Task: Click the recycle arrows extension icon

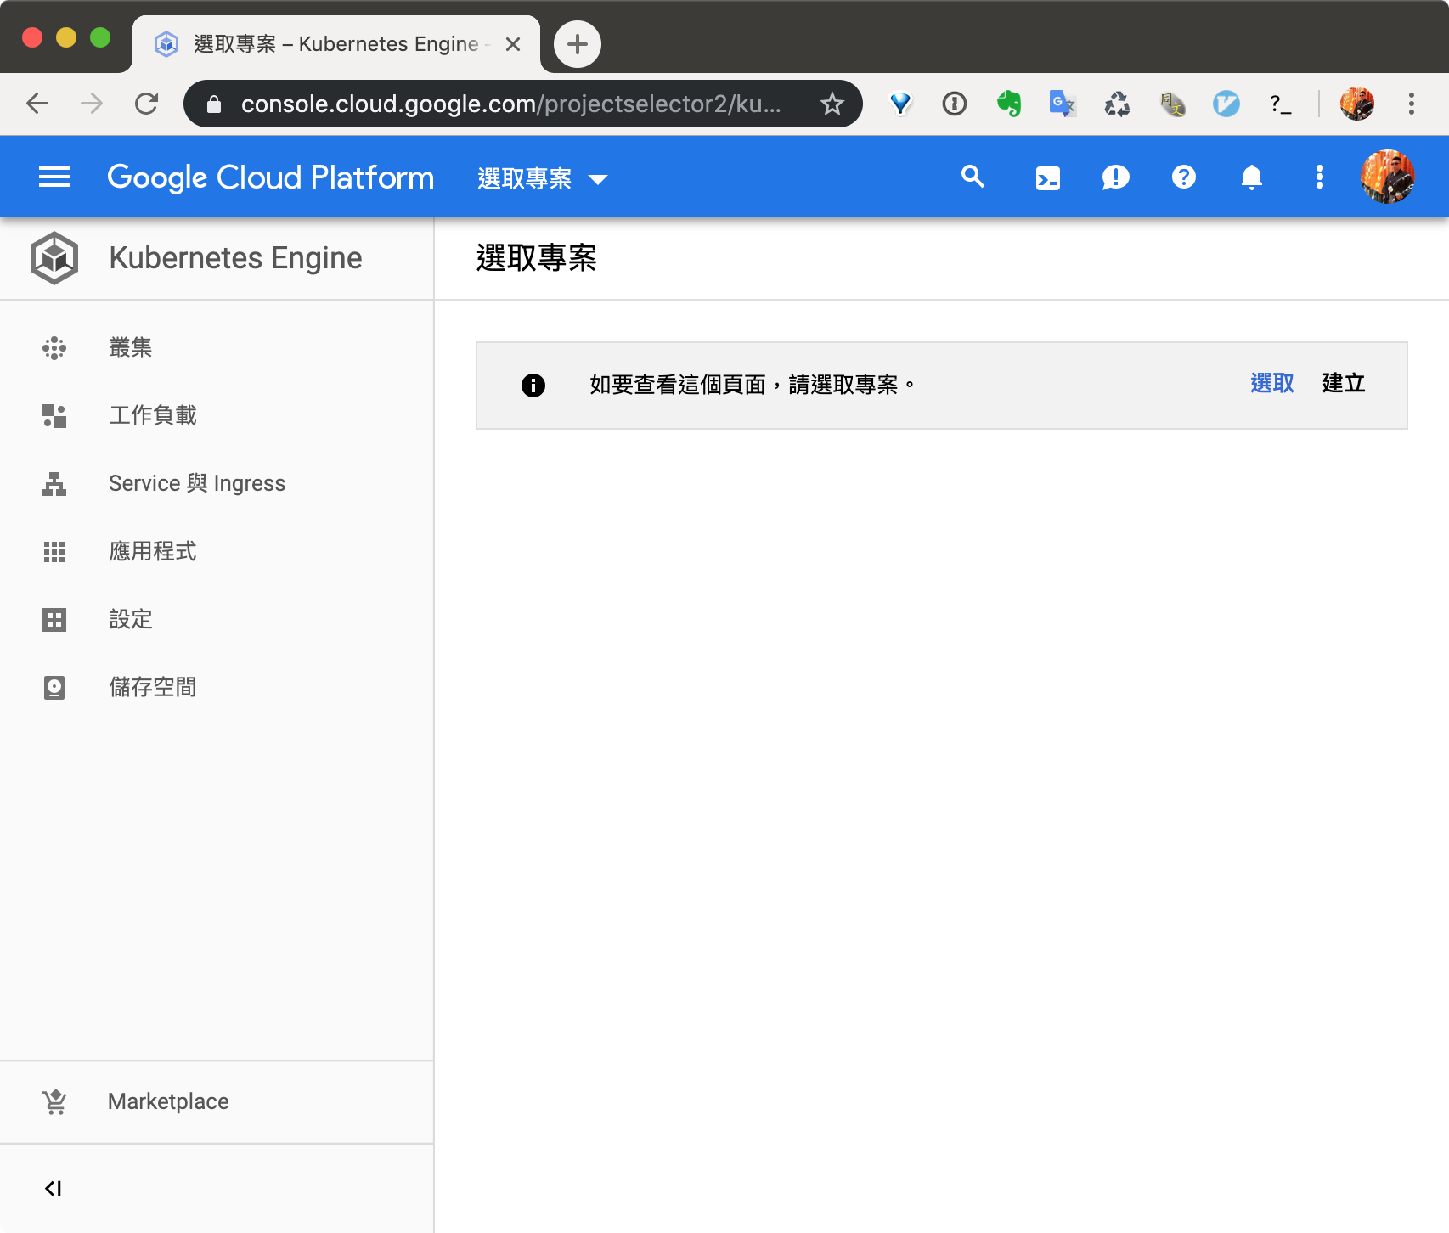Action: (x=1117, y=104)
